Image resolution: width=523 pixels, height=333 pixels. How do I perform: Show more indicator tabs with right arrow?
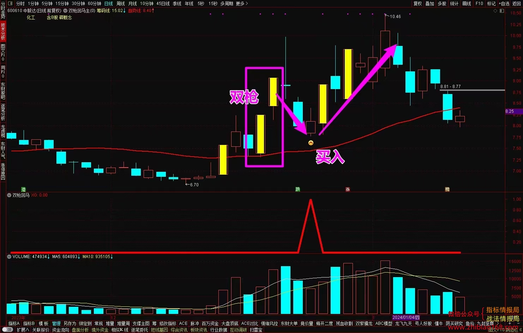tap(497, 323)
